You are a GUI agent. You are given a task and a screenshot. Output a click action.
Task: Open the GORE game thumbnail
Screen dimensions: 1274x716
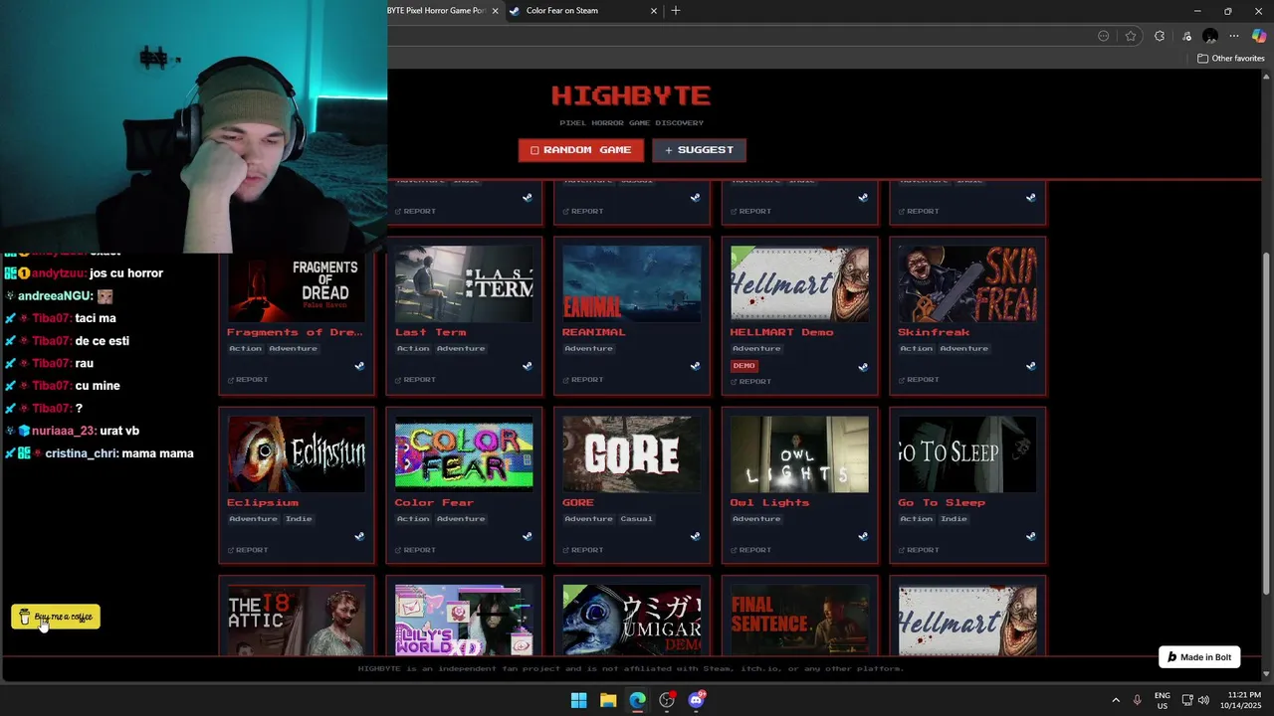pos(632,453)
